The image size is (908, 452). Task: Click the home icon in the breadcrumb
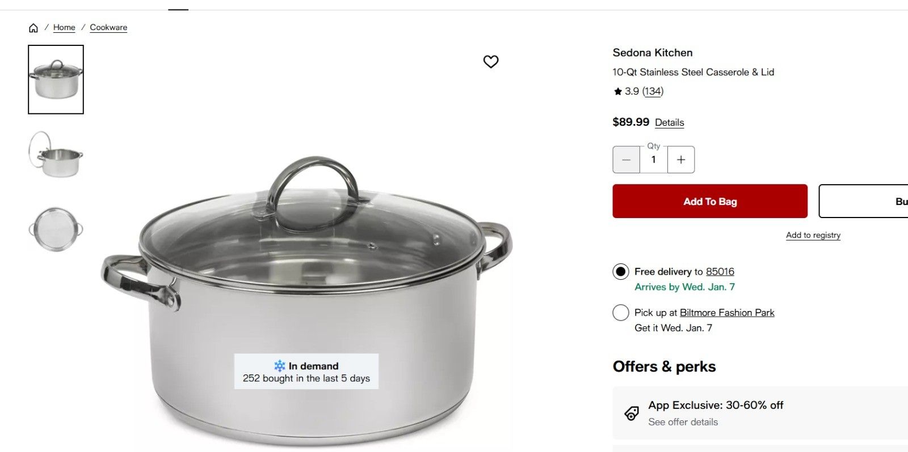point(33,27)
